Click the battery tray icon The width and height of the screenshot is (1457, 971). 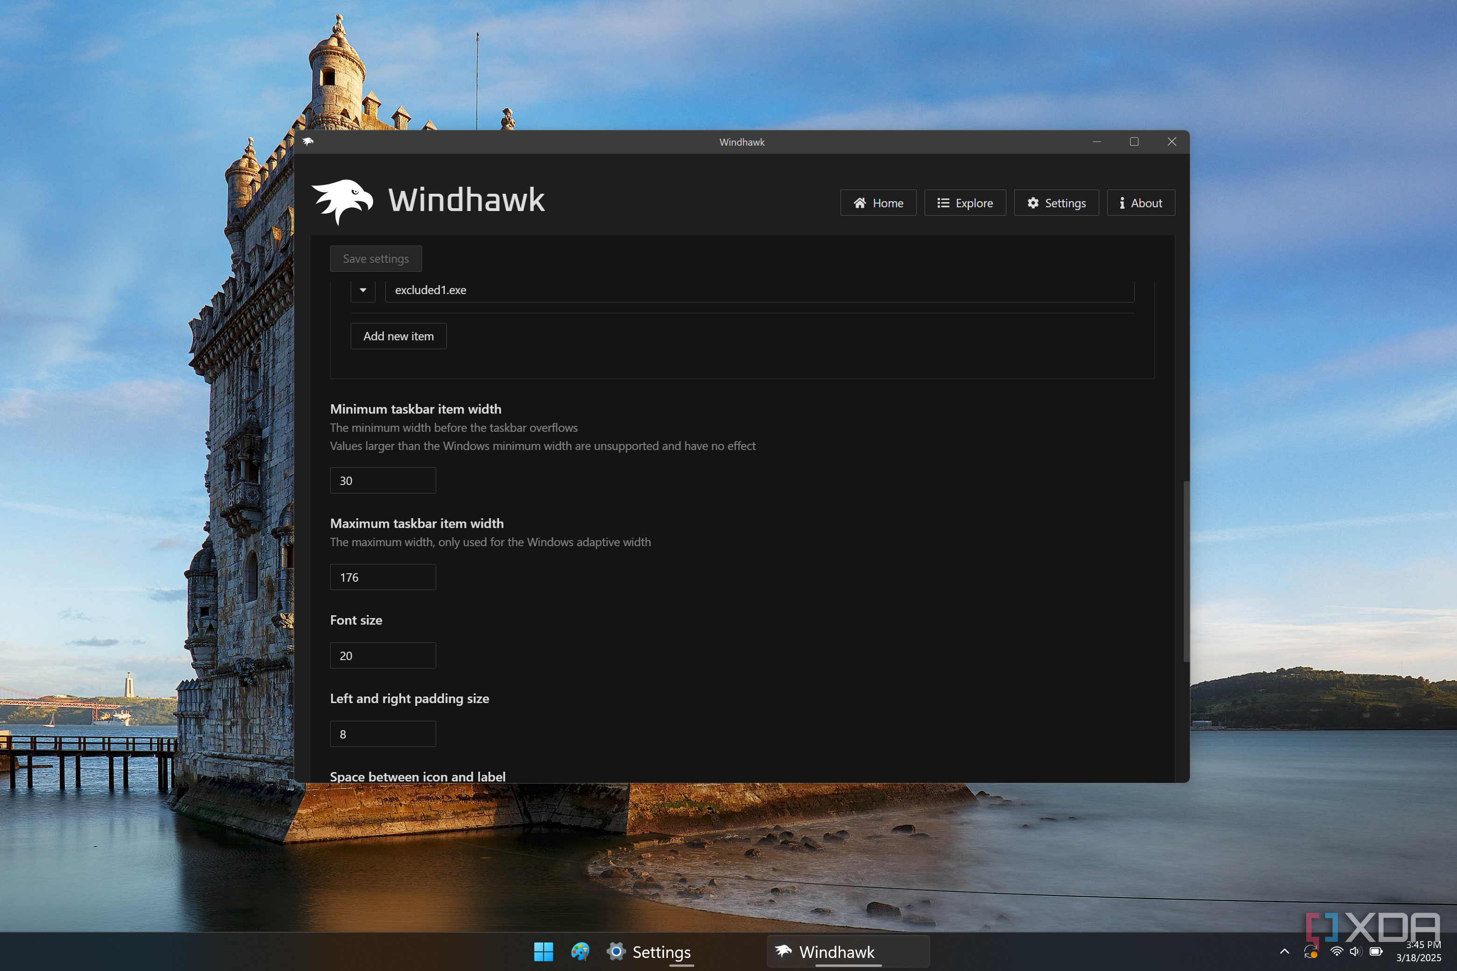(x=1376, y=952)
